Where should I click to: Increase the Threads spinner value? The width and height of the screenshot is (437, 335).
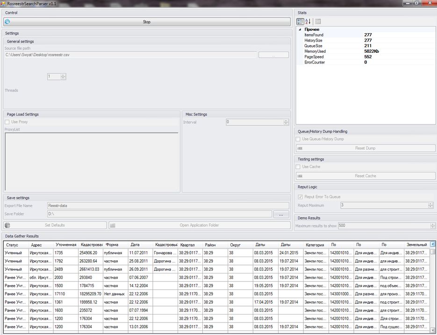click(x=63, y=75)
